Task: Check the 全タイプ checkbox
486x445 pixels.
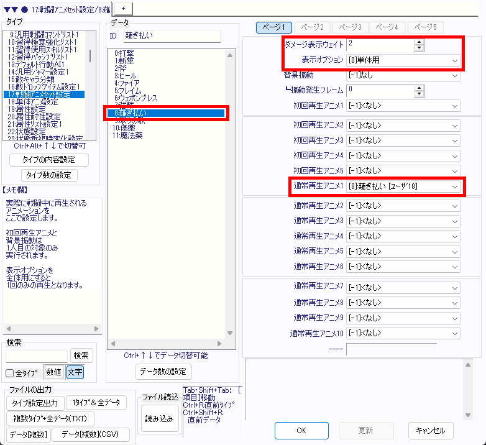Action: (9, 373)
